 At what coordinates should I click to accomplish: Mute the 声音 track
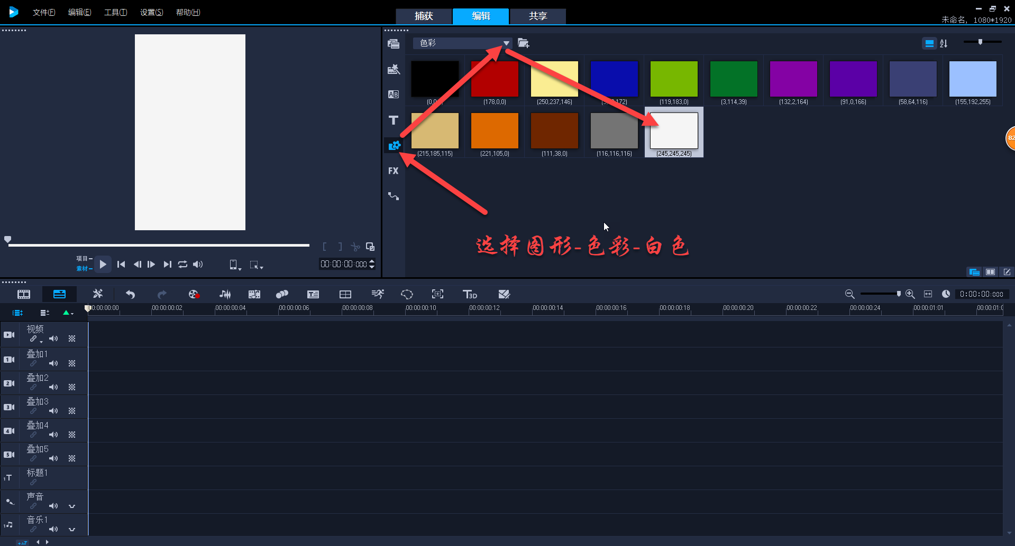[53, 506]
